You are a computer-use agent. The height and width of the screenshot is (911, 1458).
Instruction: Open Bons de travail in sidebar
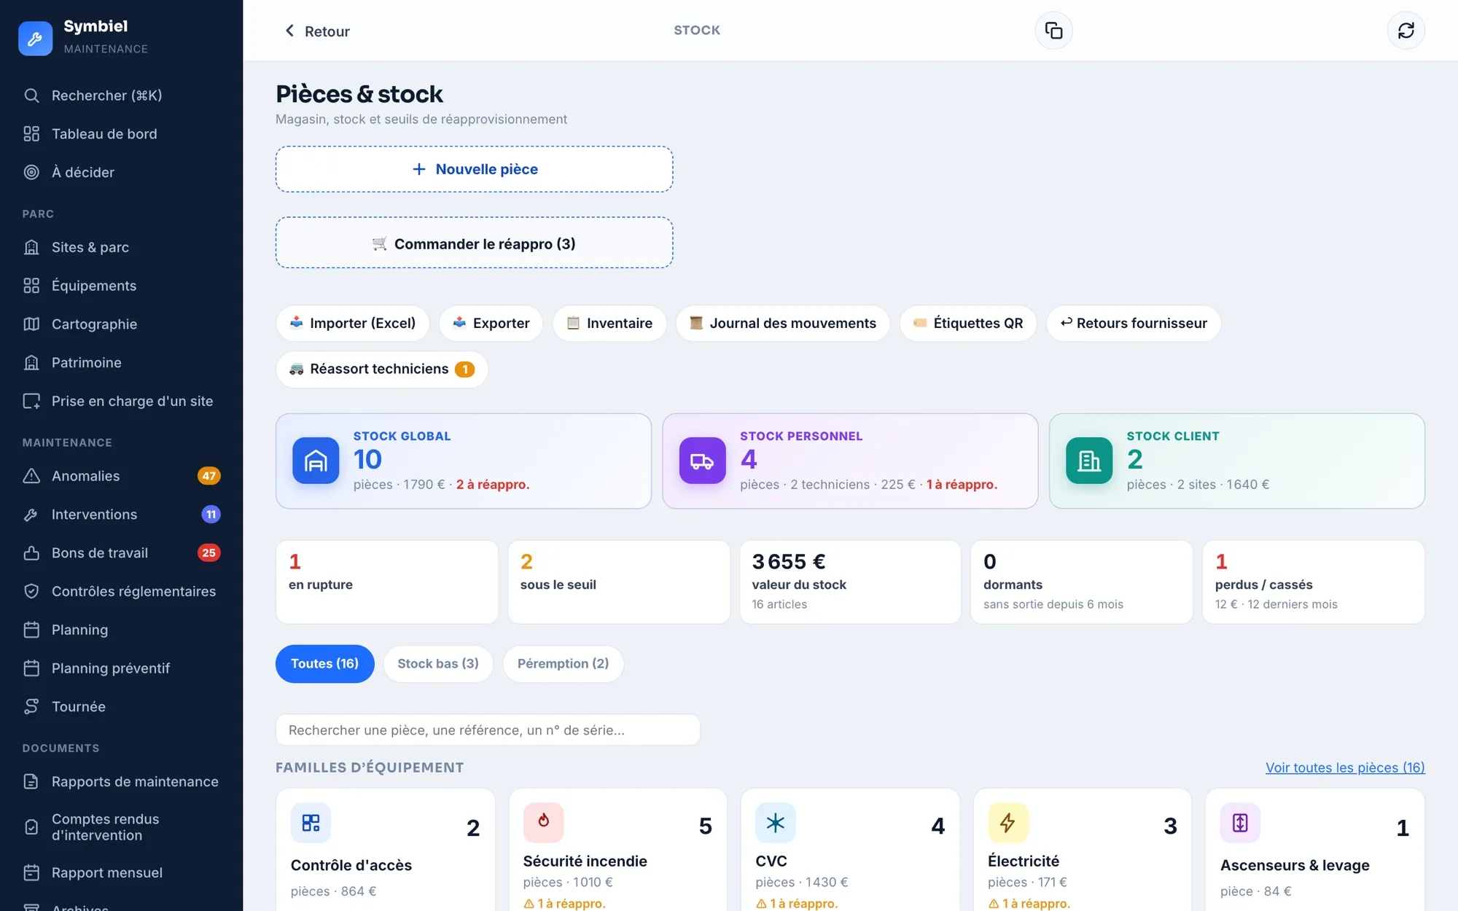pos(121,553)
